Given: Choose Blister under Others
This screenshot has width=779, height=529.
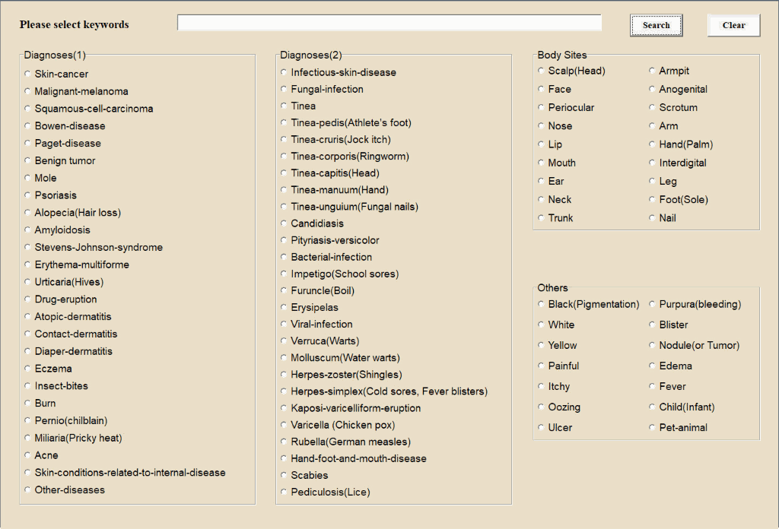Looking at the screenshot, I should 653,325.
